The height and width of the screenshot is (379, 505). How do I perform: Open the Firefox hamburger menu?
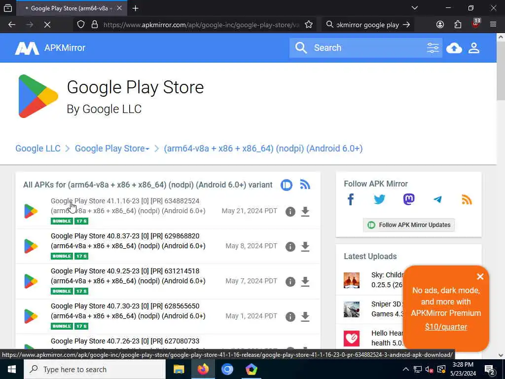tap(493, 25)
